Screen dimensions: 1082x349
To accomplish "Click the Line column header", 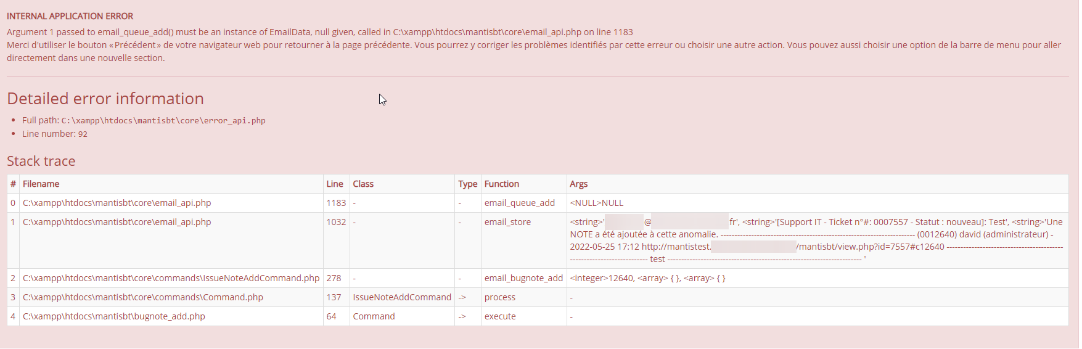I will [335, 184].
